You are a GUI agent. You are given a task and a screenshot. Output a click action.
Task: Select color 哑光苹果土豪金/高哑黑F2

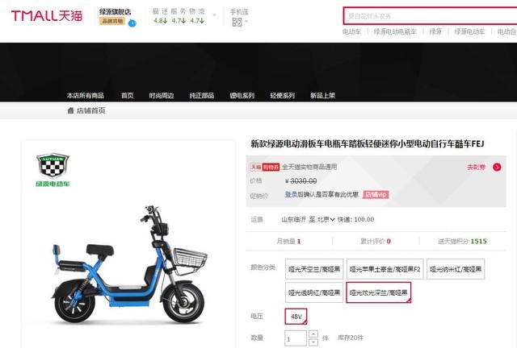tap(385, 269)
